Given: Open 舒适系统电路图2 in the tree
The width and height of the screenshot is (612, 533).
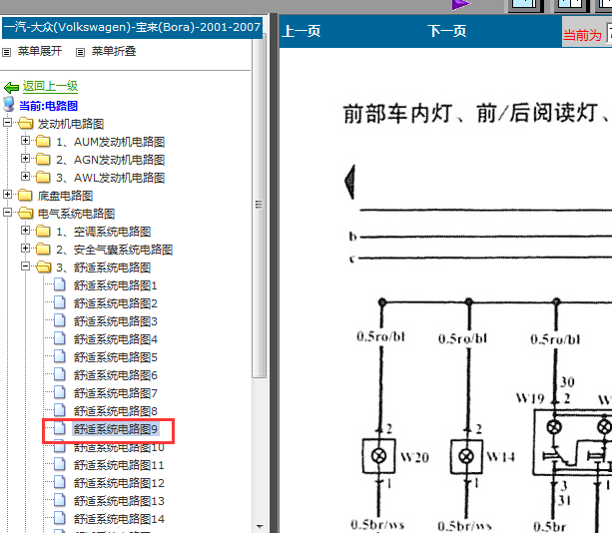Looking at the screenshot, I should [116, 303].
